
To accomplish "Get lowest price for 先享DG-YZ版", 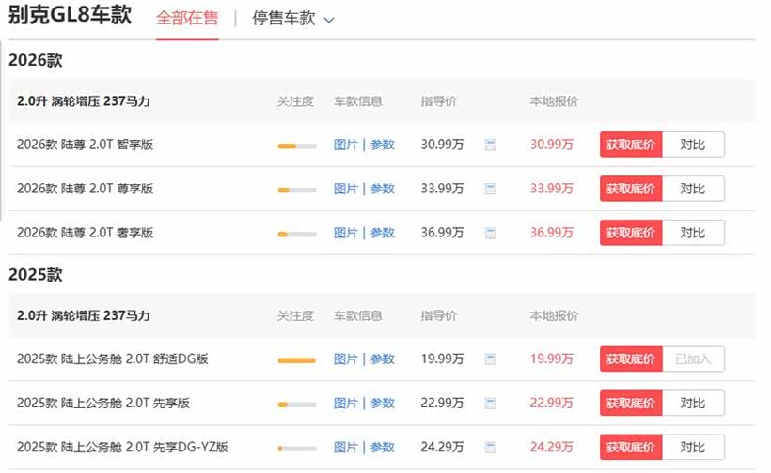I will click(x=631, y=448).
